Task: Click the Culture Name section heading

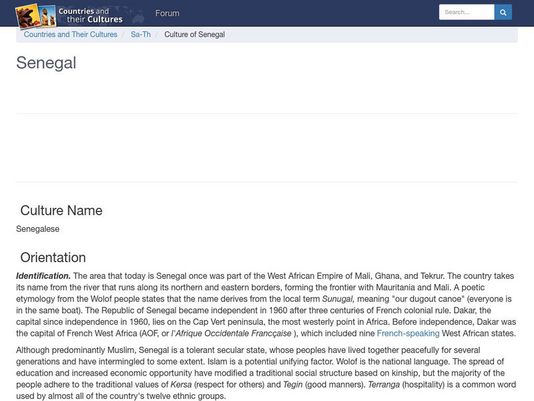Action: click(x=61, y=211)
